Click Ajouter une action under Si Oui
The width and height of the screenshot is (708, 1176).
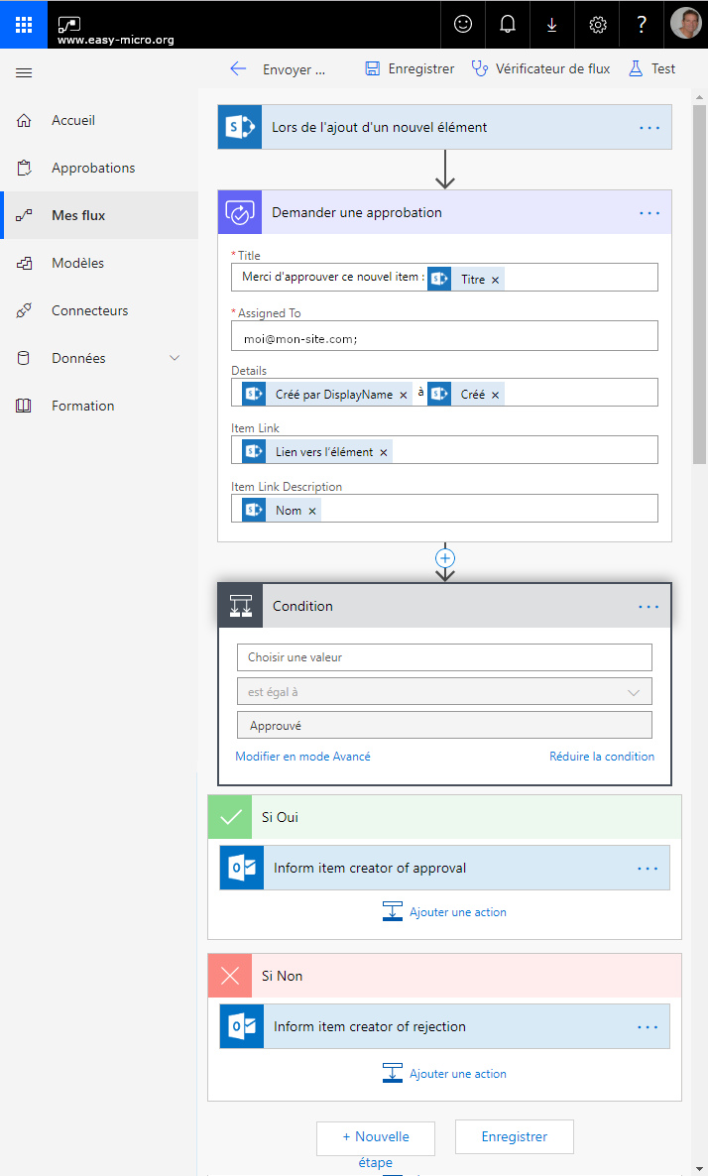pos(444,912)
